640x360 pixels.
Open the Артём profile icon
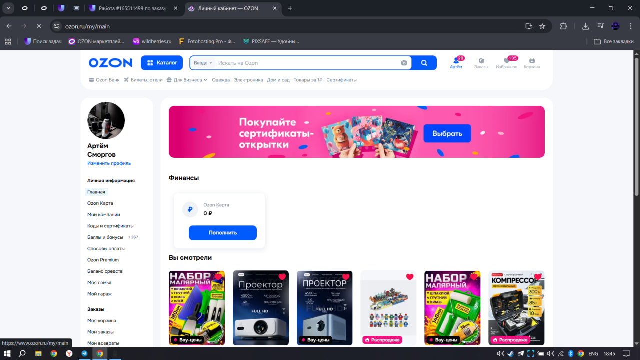click(x=456, y=63)
